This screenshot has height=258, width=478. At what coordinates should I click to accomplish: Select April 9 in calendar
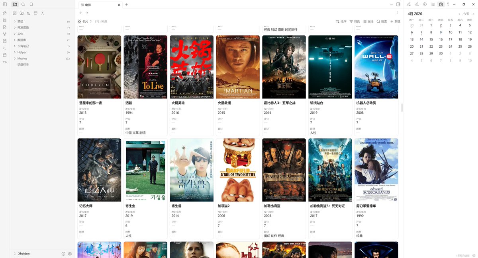441,32
